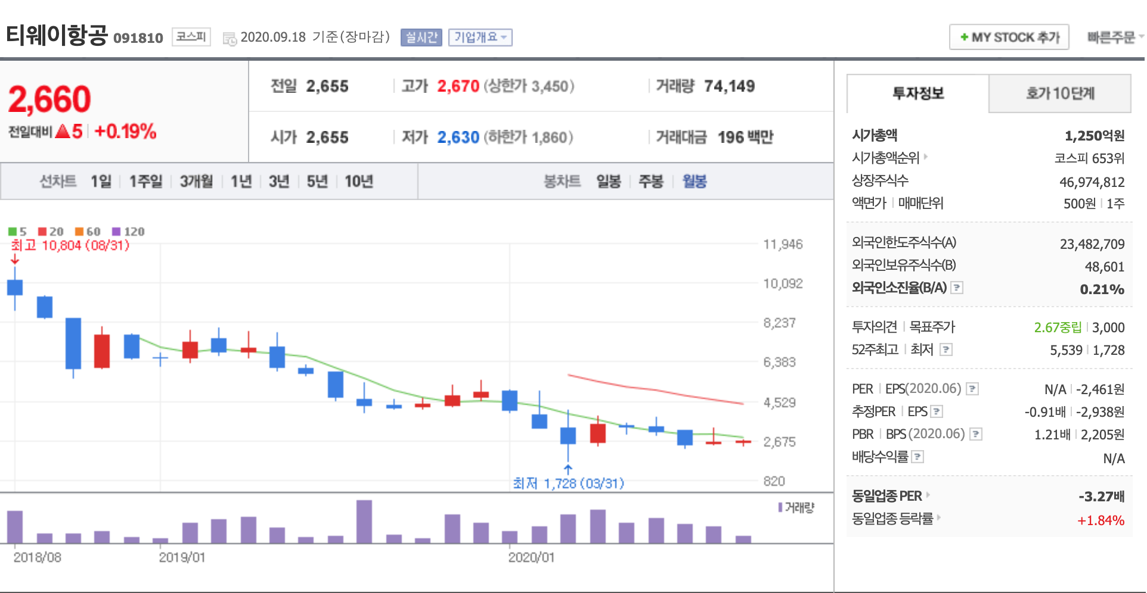This screenshot has height=593, width=1147.
Task: Click the 투자의견 value 2.67중립
Action: 1058,327
